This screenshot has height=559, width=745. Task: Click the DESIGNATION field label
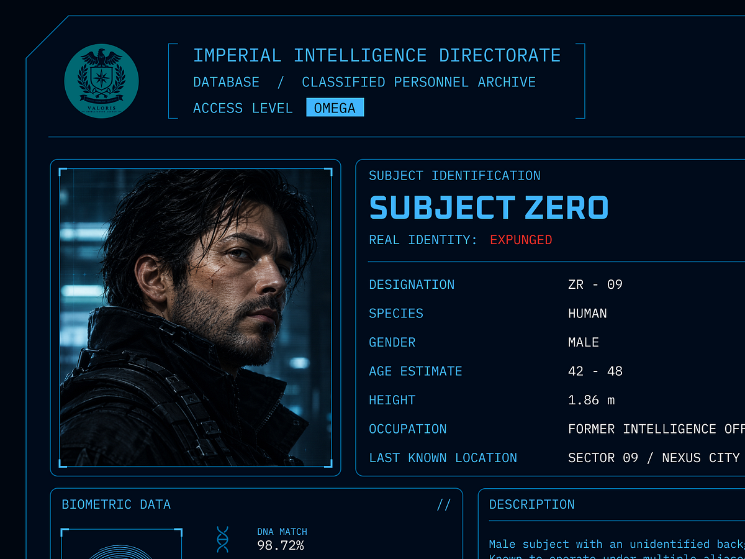412,284
